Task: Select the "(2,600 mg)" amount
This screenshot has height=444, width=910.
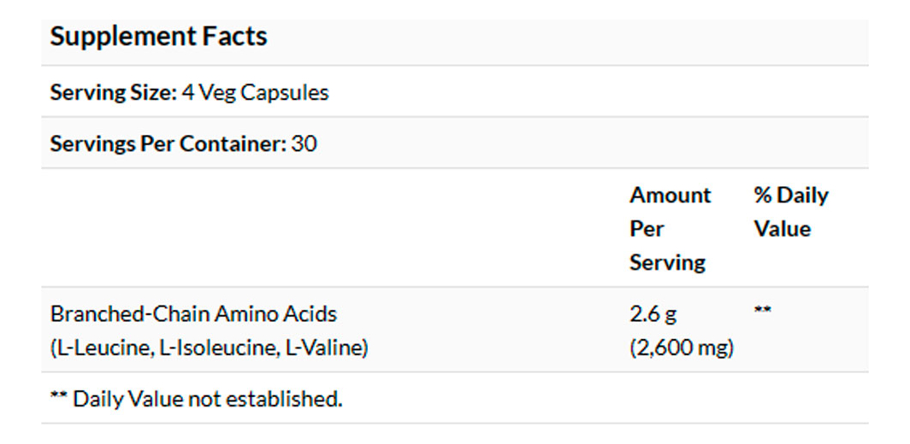Action: pyautogui.click(x=682, y=348)
